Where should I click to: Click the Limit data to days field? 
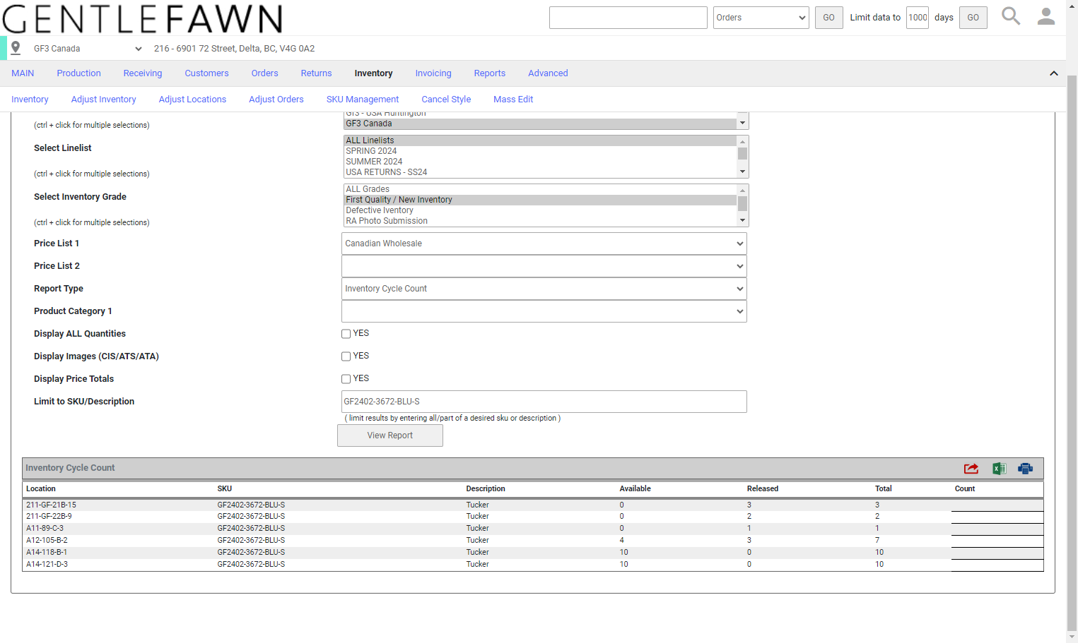(x=918, y=18)
